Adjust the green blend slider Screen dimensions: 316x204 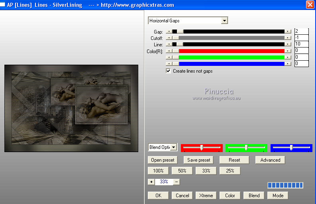click(x=246, y=148)
